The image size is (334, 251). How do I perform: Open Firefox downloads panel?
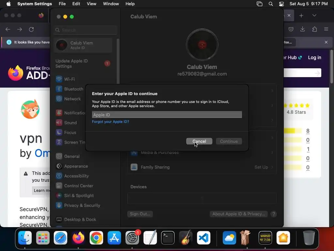(x=302, y=29)
